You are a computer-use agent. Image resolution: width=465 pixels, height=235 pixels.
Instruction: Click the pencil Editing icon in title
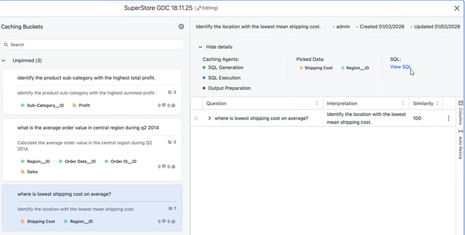[199, 8]
